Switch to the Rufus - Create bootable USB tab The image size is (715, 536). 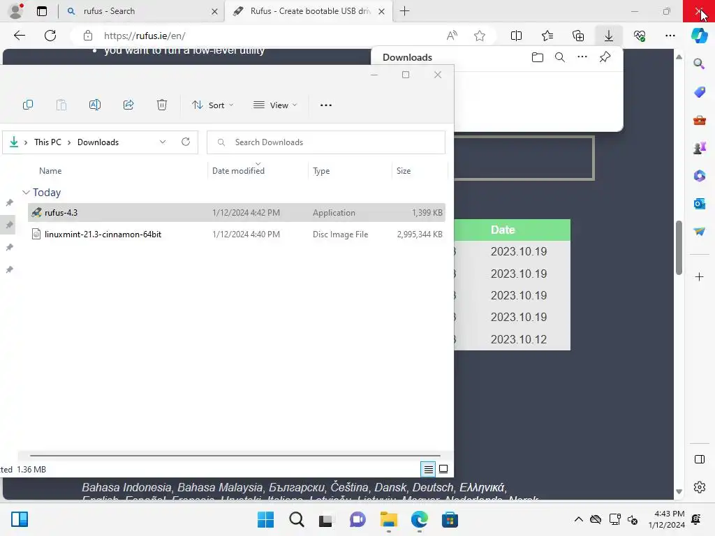point(310,11)
